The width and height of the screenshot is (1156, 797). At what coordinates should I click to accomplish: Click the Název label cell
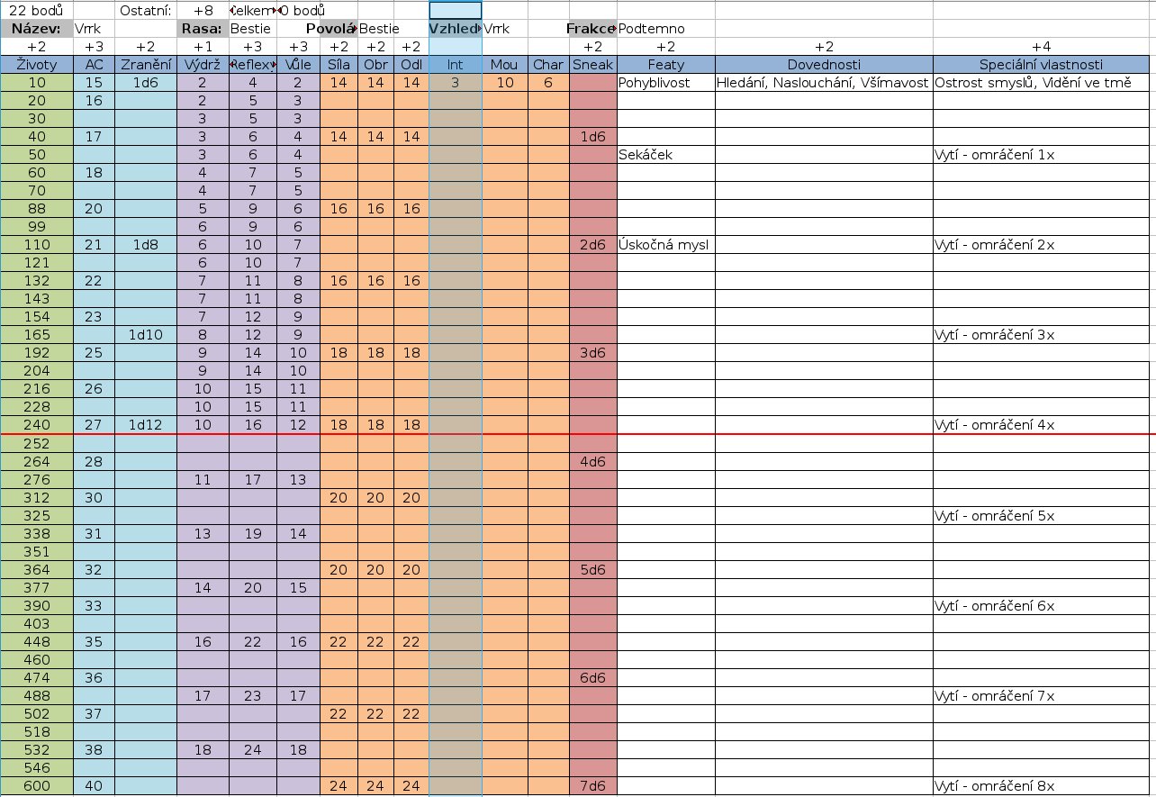click(37, 29)
